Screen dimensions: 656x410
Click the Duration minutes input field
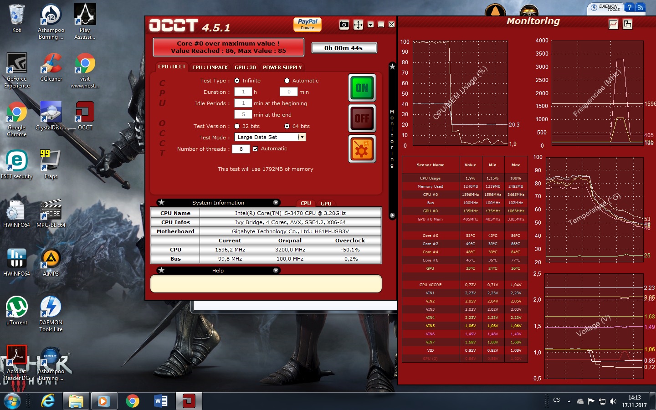coord(289,92)
